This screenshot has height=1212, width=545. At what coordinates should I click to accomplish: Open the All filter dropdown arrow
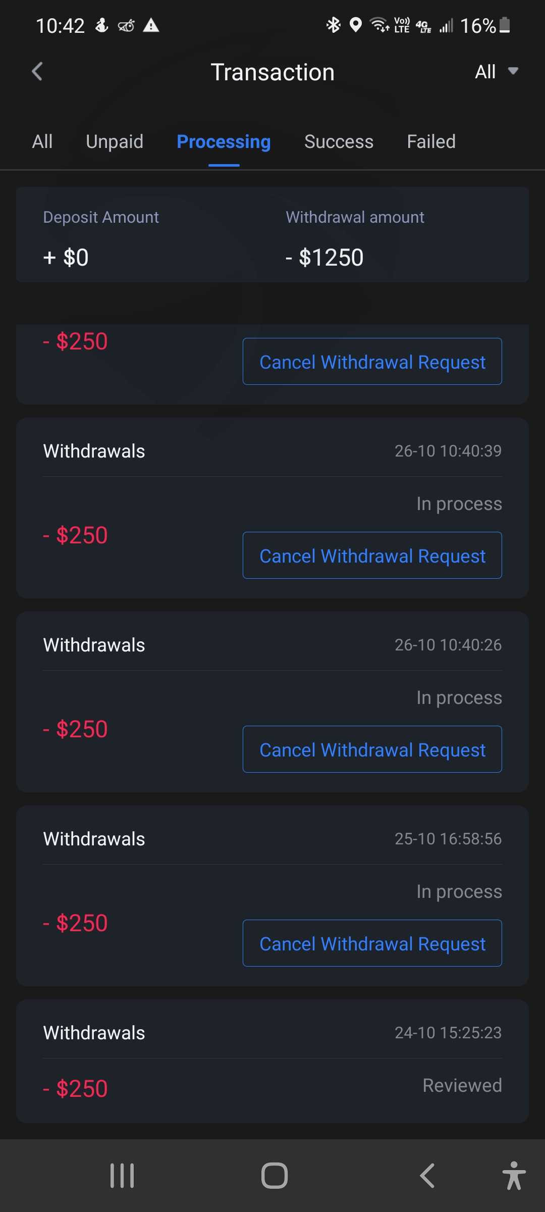click(513, 71)
